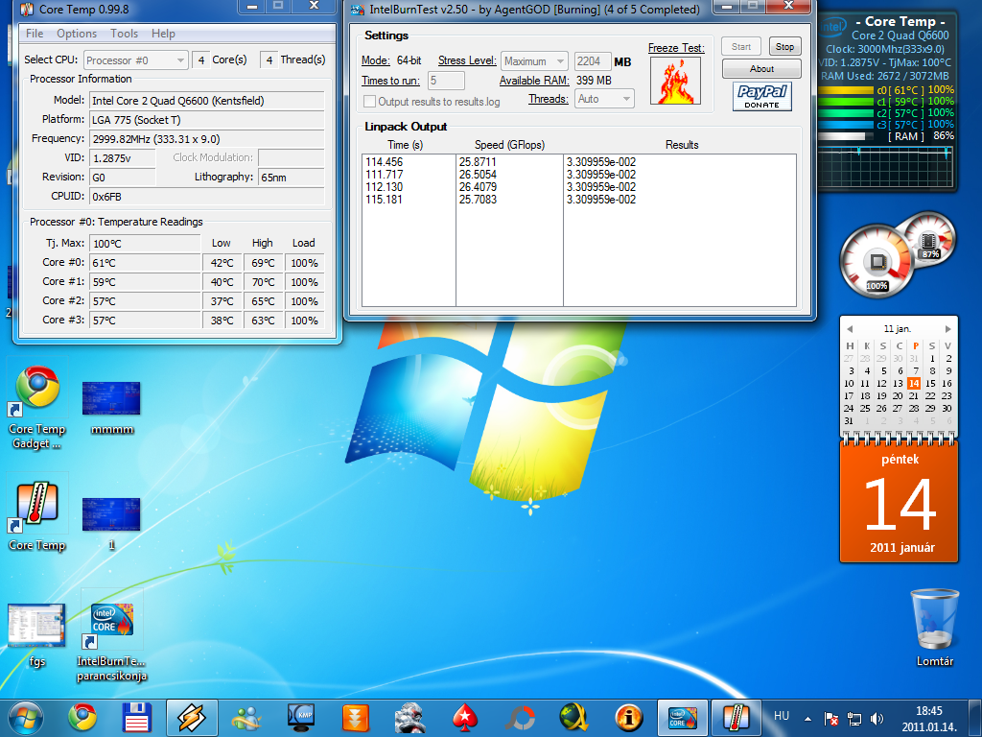Open the taskbar clock showing 18:45

pos(928,719)
